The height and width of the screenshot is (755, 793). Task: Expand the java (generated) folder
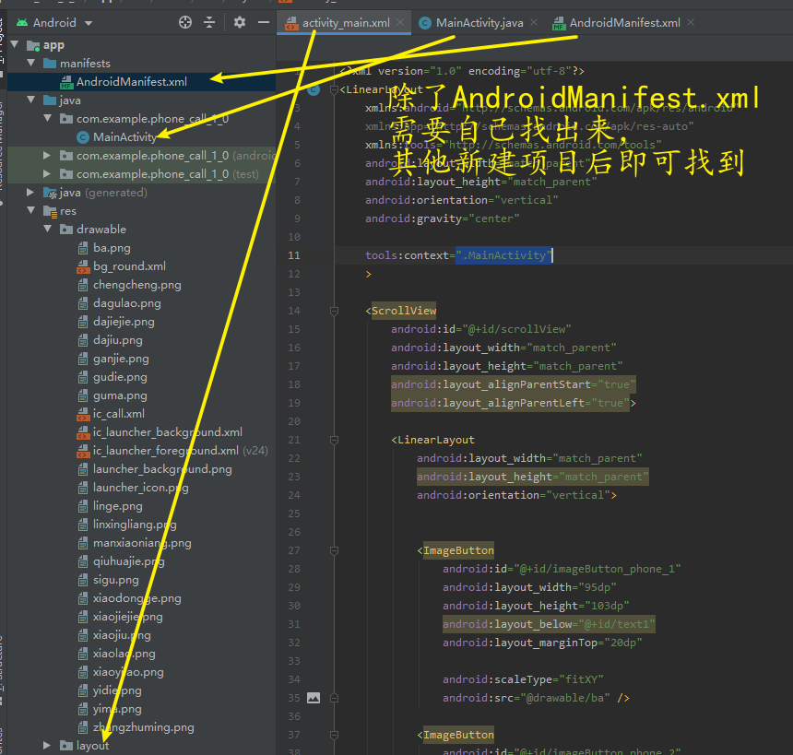click(30, 192)
